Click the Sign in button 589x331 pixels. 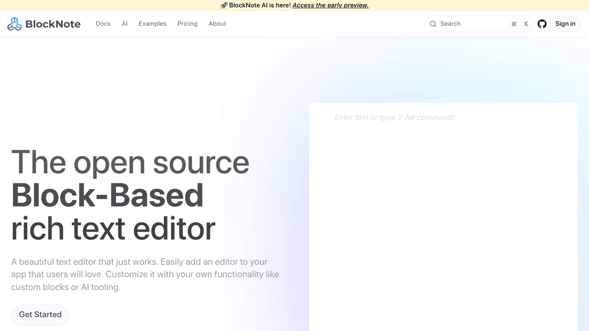(565, 23)
